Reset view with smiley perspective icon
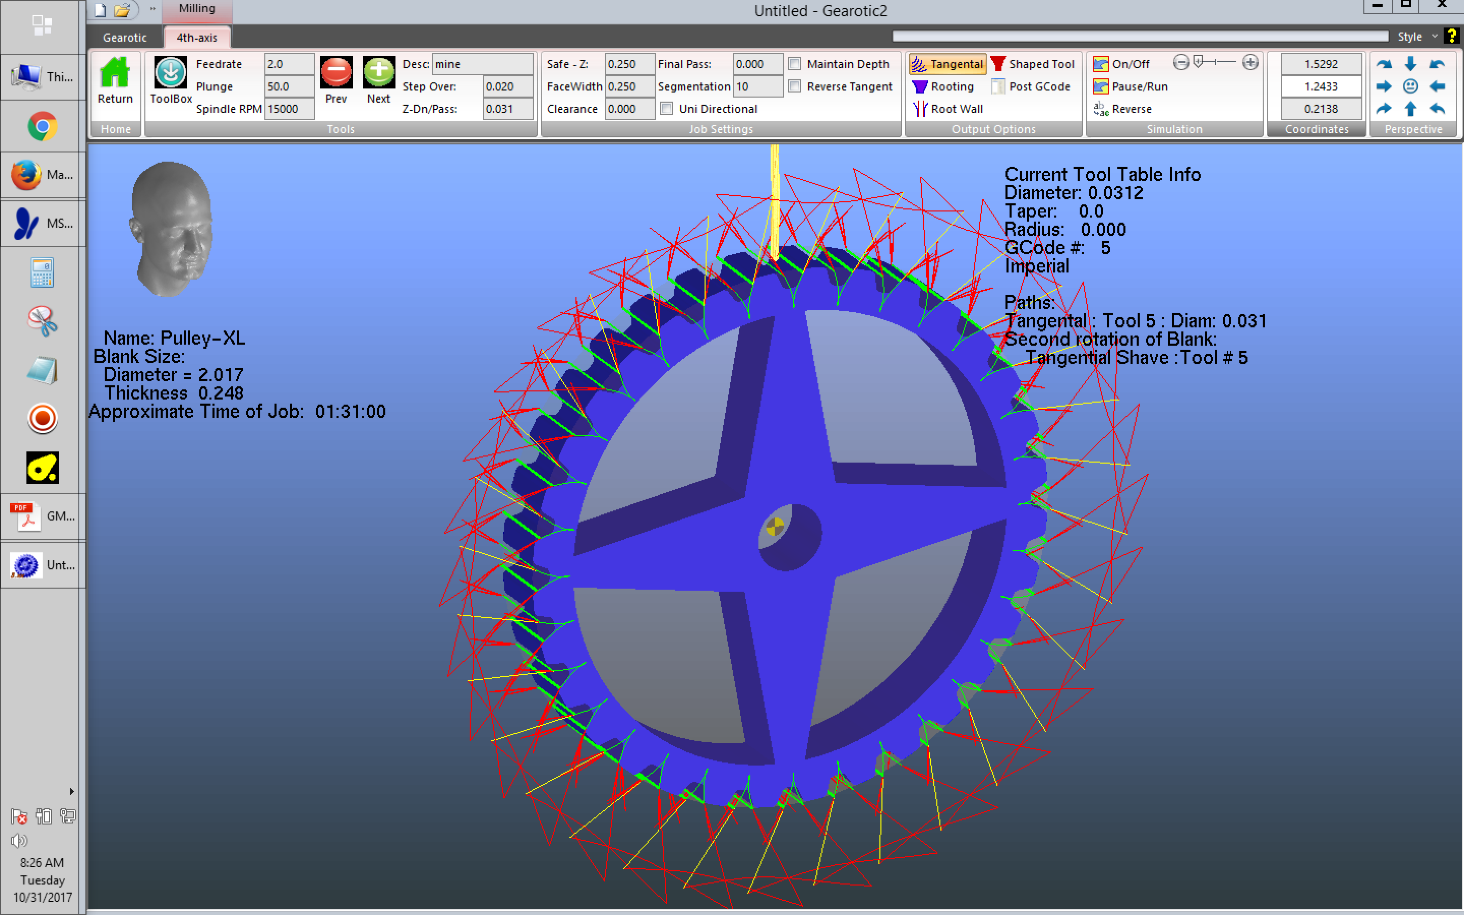The image size is (1464, 915). coord(1410,86)
